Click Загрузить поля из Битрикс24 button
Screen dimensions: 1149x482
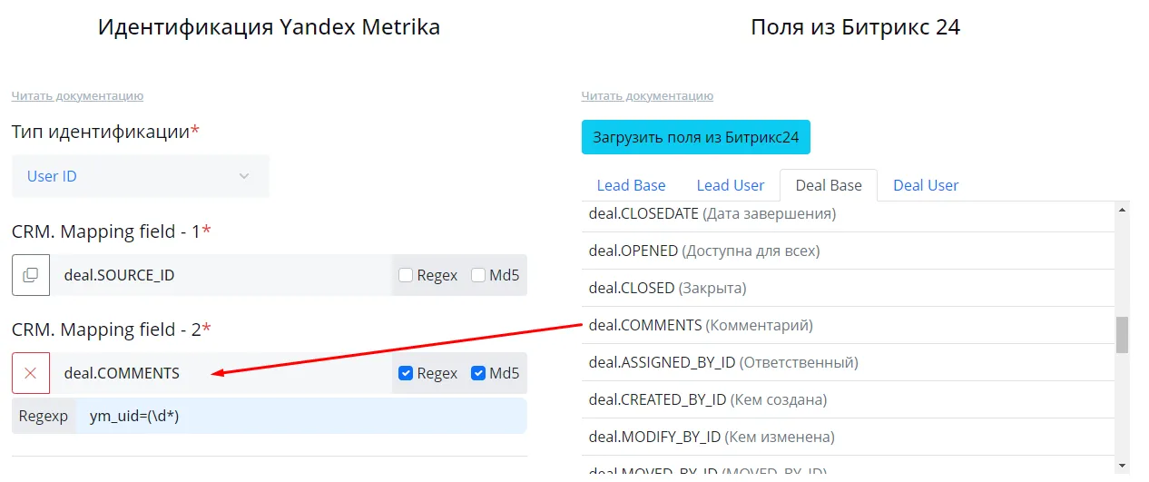coord(696,138)
